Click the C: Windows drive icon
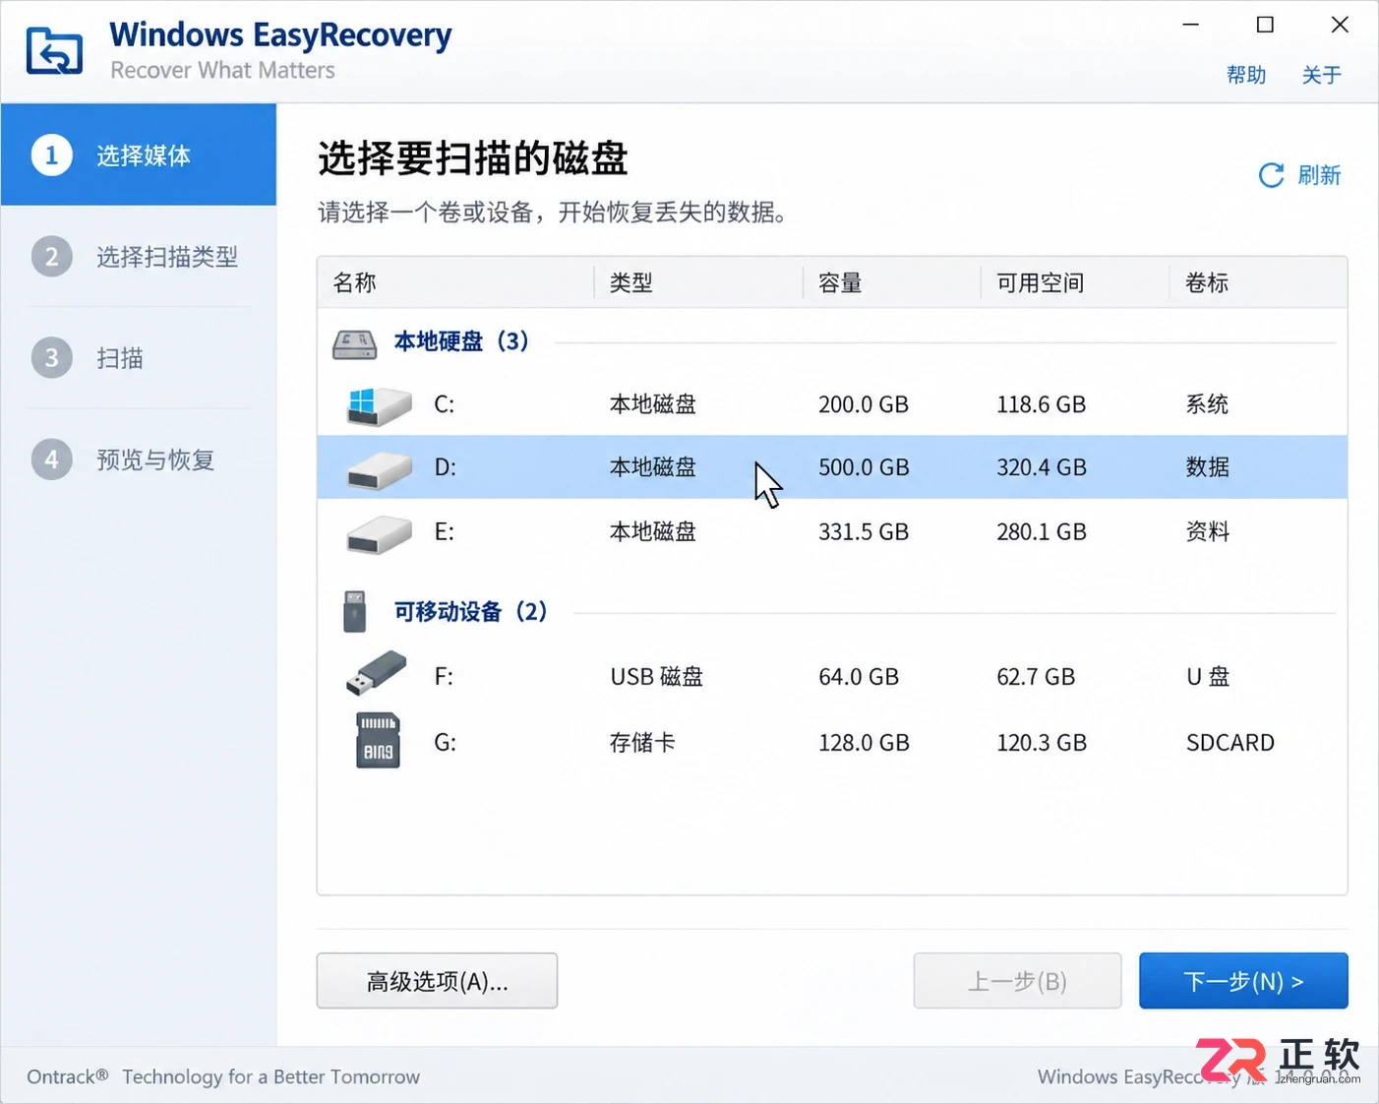Screen dimensions: 1379x1104 pos(379,405)
